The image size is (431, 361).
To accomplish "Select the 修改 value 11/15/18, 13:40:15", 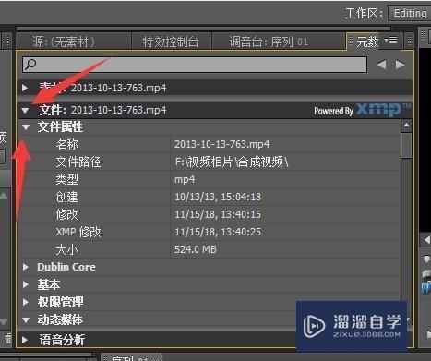I will click(218, 214).
